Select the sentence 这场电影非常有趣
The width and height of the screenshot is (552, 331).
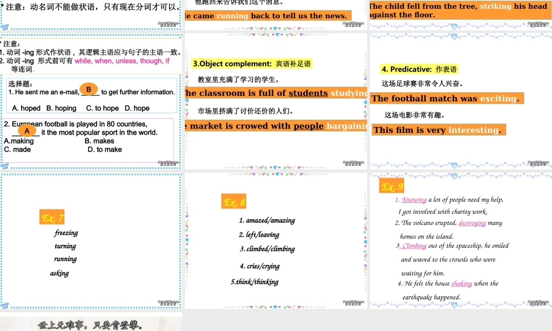(415, 115)
